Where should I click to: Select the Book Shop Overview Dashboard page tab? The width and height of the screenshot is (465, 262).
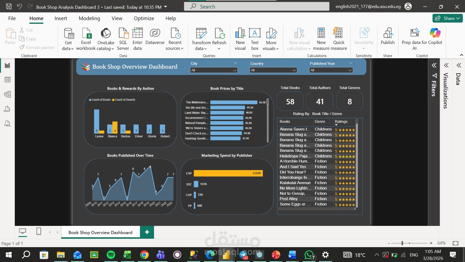pyautogui.click(x=100, y=232)
